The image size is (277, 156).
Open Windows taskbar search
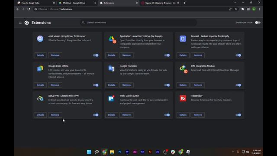point(97,152)
